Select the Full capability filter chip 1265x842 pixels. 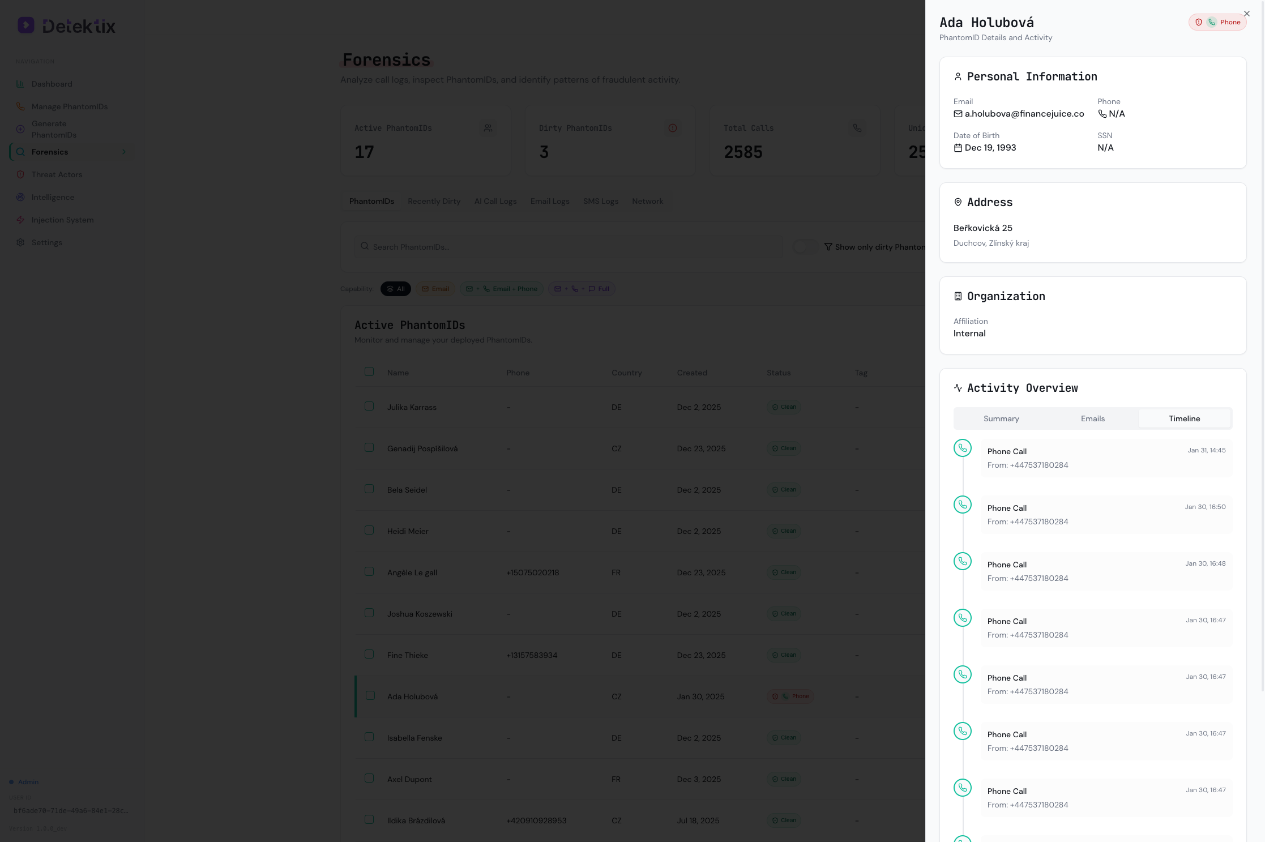582,289
